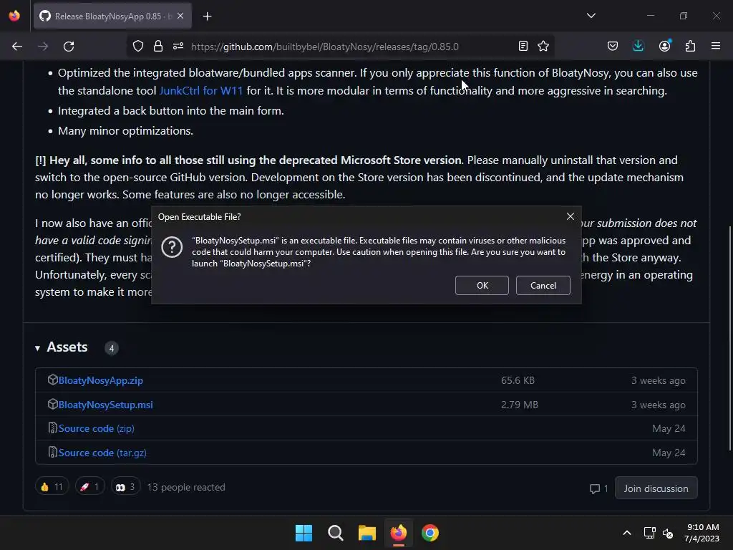Click the zip file icon beside Source code (zip)
The image size is (733, 550).
(x=53, y=428)
